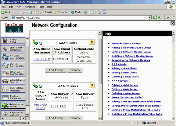
Task: Close the Help pane with X button
Action: point(173,23)
